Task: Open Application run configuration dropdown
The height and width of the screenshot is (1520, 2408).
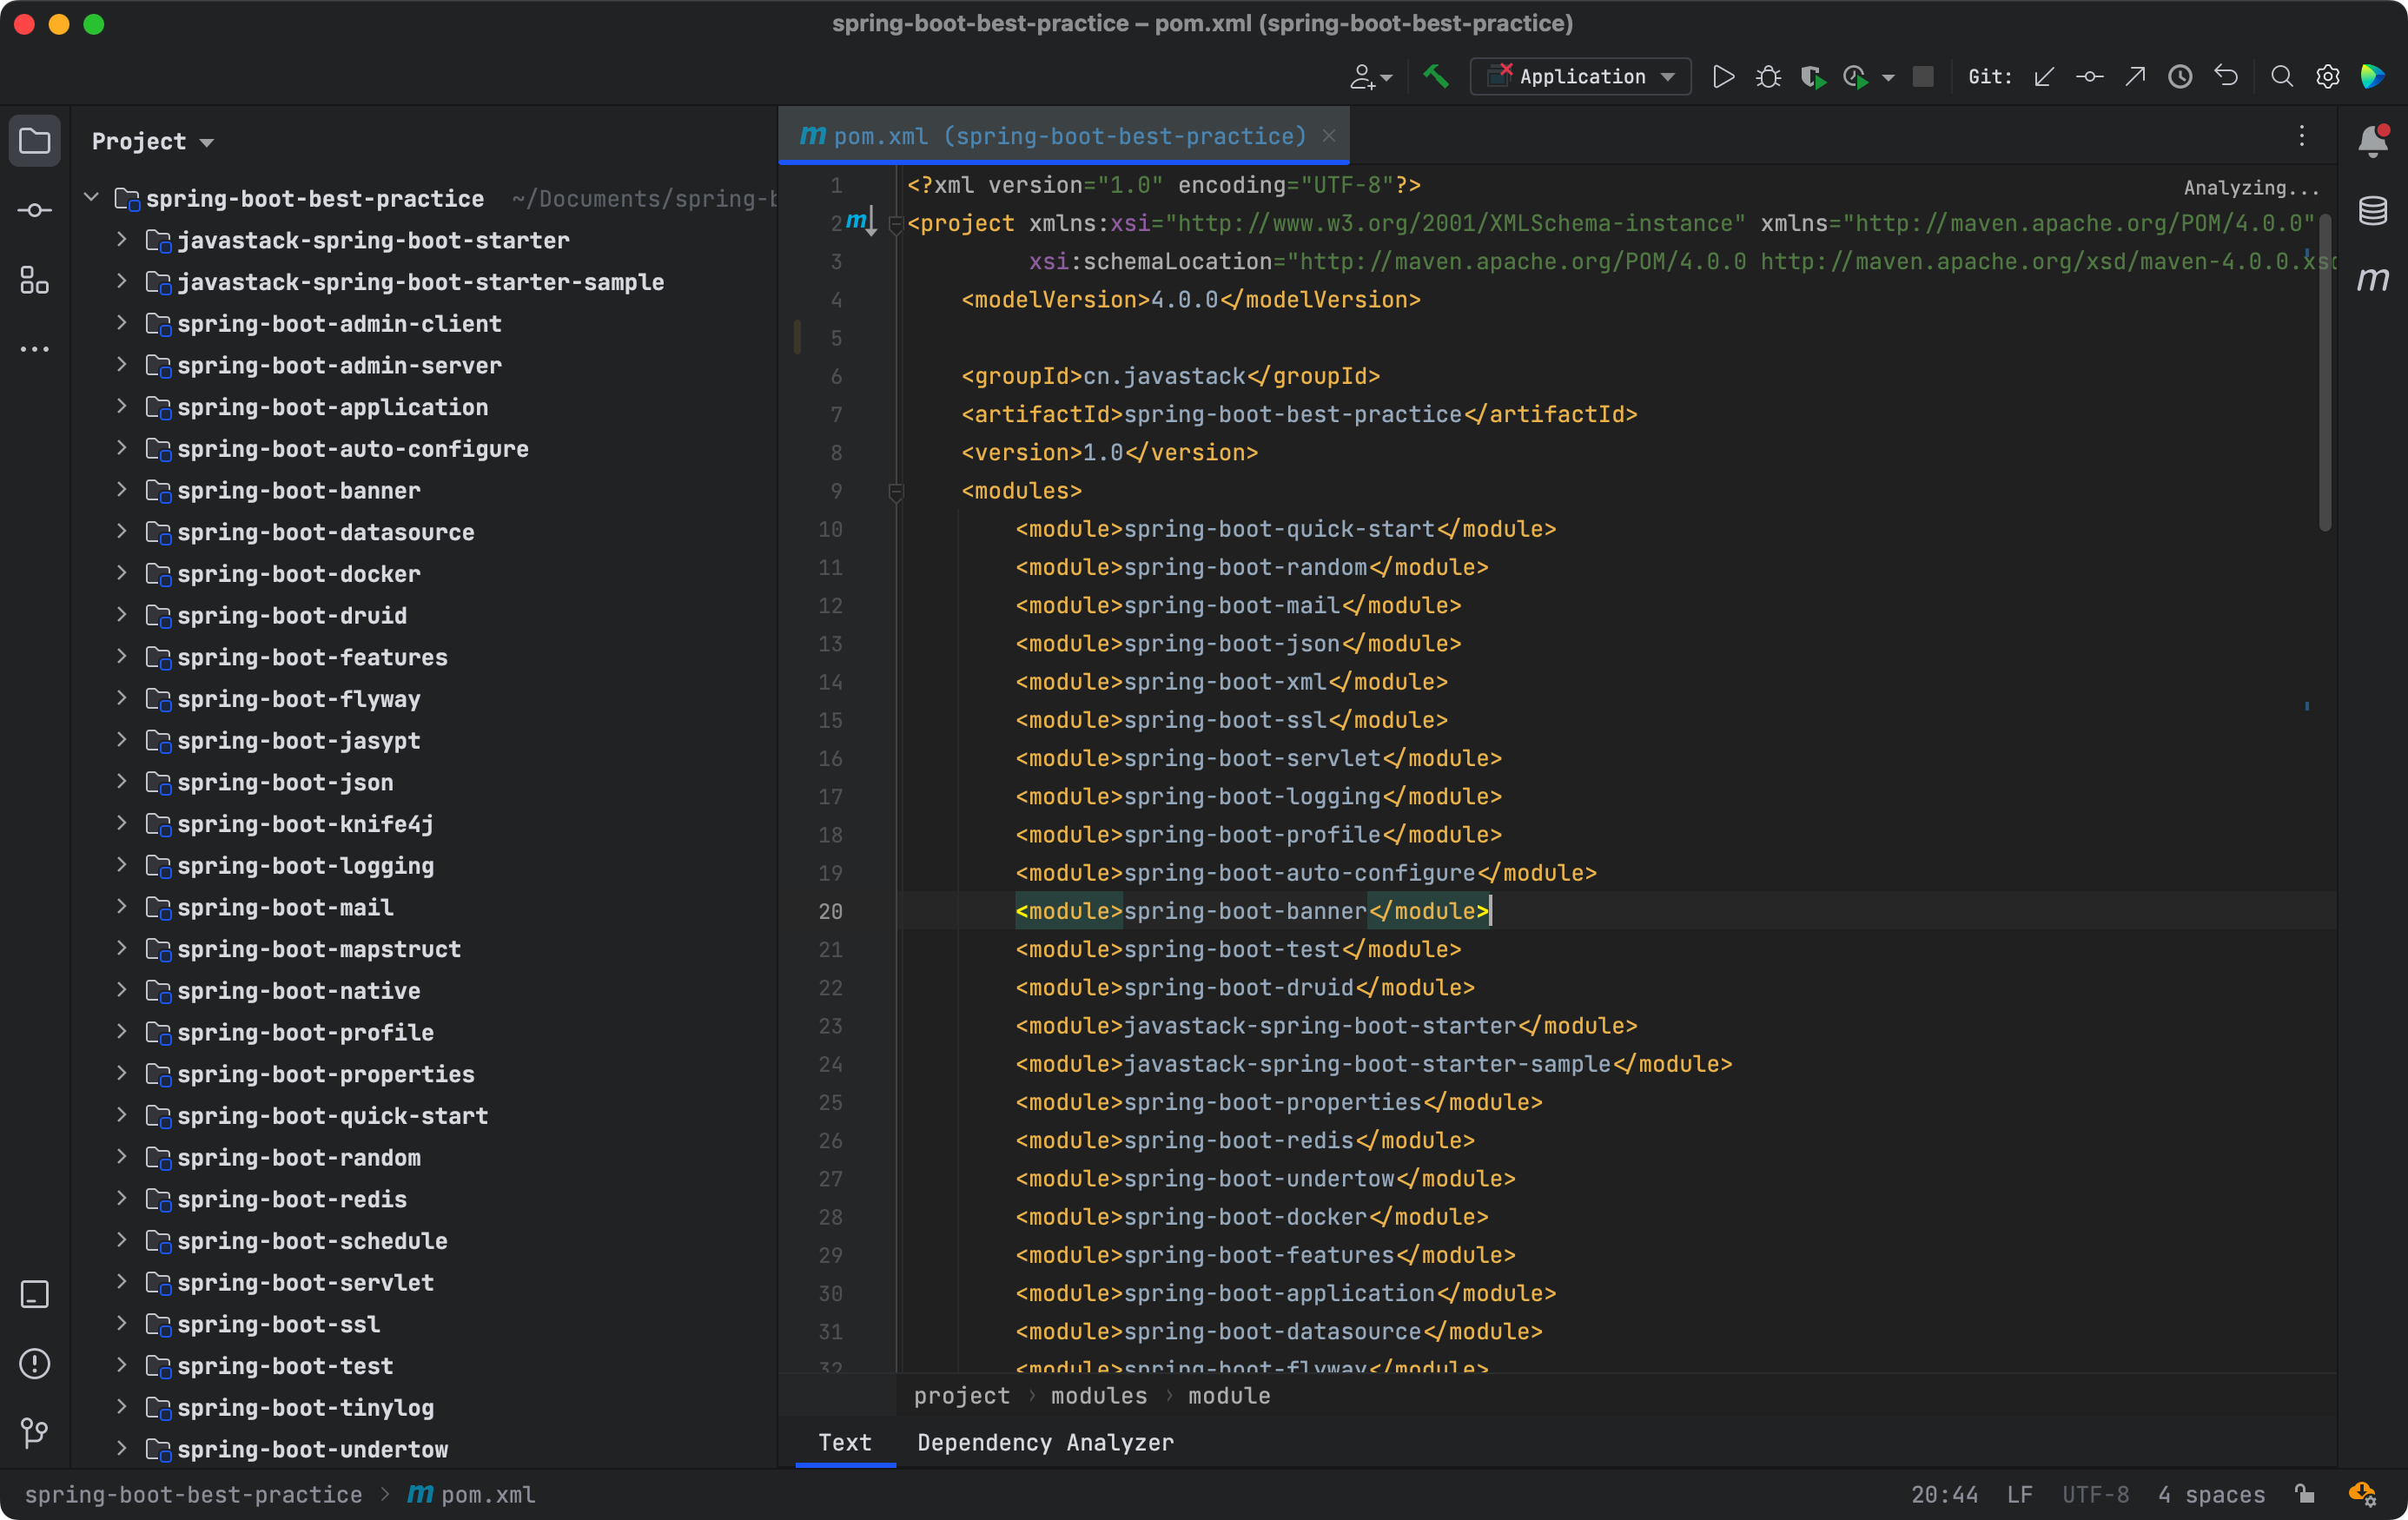Action: [x=1581, y=77]
